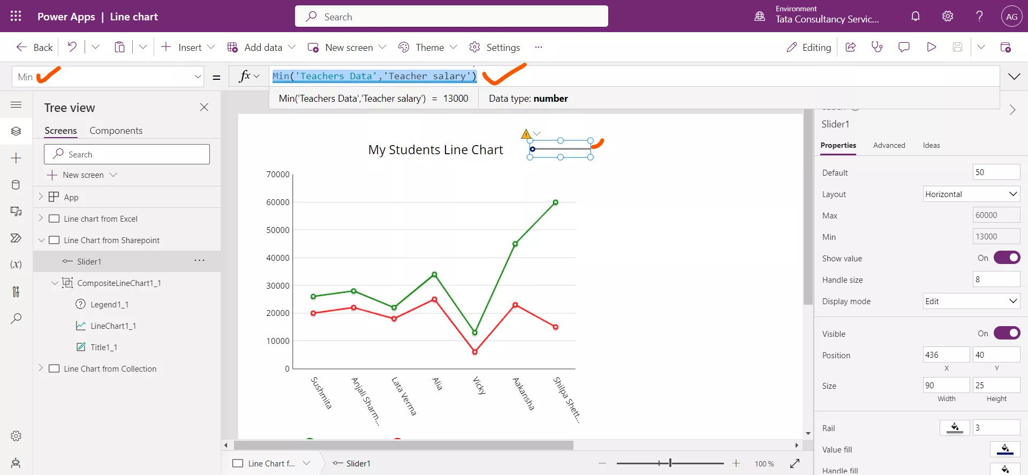Open the Layout dropdown set to Horizontal
The image size is (1028, 475).
click(971, 194)
